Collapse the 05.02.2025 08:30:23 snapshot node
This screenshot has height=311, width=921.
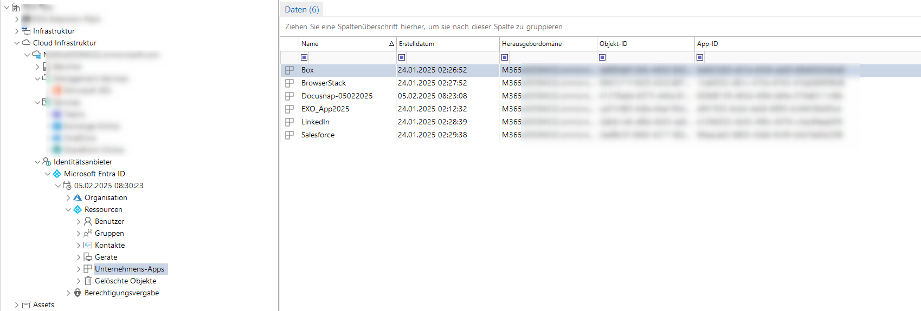coord(57,186)
